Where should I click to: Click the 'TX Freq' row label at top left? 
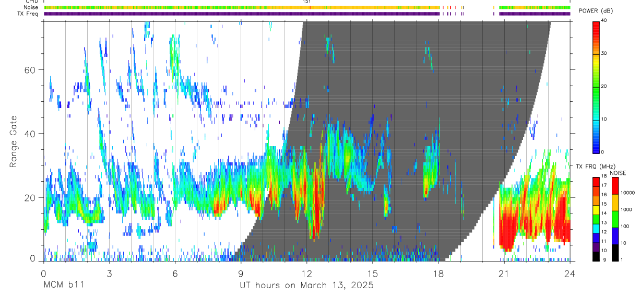[28, 14]
